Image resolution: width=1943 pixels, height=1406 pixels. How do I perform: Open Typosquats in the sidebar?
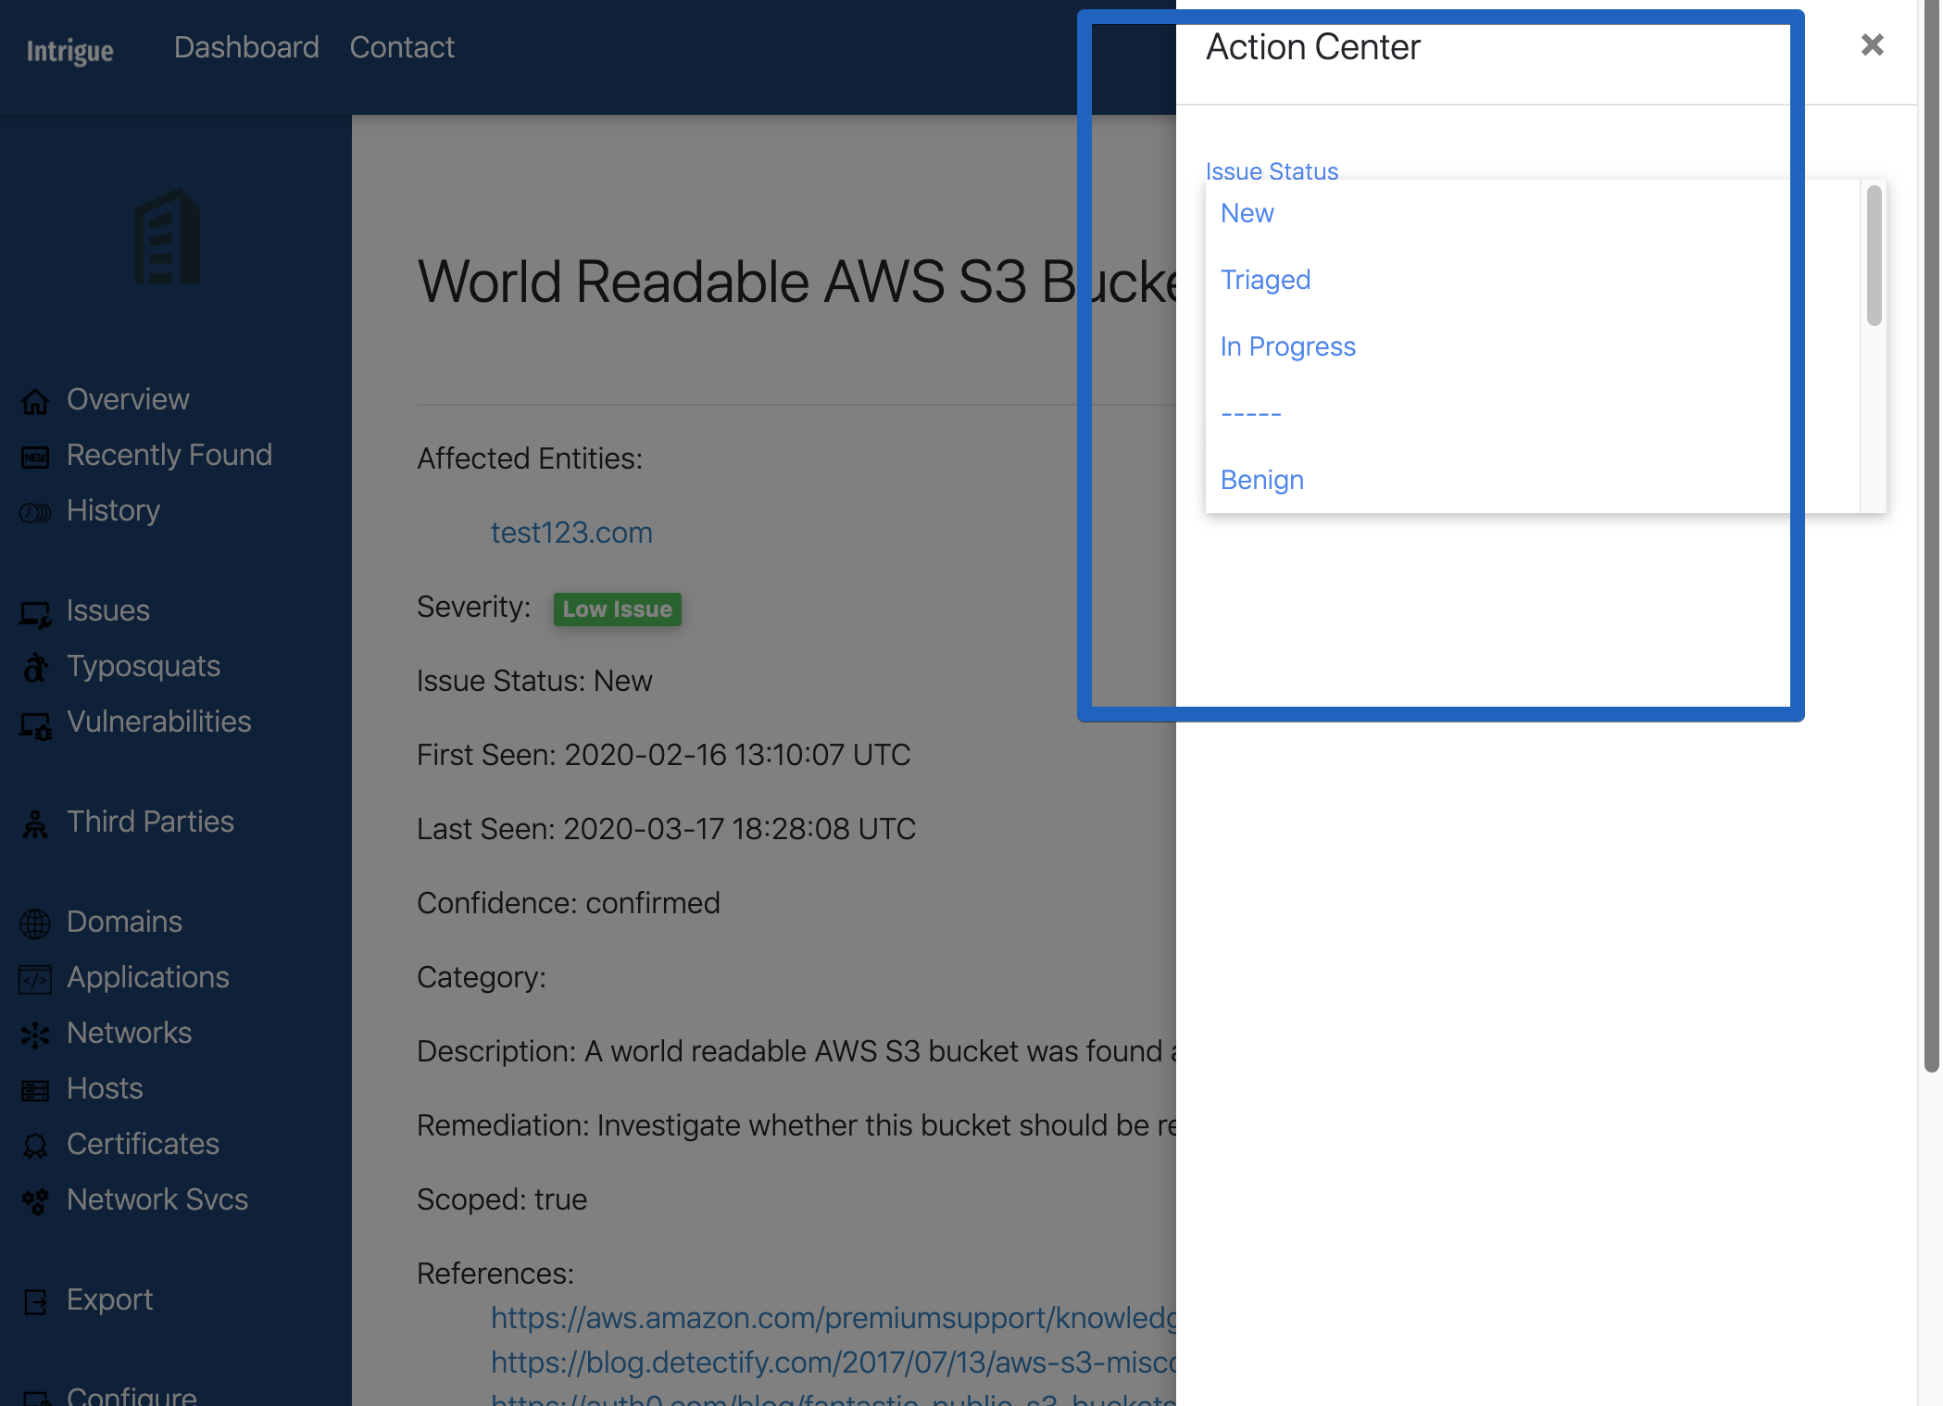(144, 666)
